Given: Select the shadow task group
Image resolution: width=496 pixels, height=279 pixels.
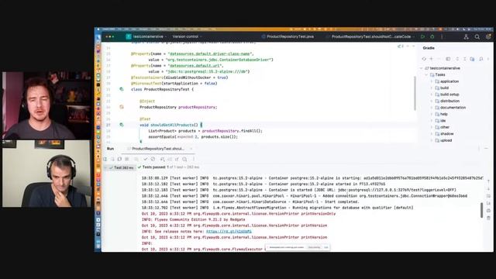Looking at the screenshot, I should click(x=446, y=134).
